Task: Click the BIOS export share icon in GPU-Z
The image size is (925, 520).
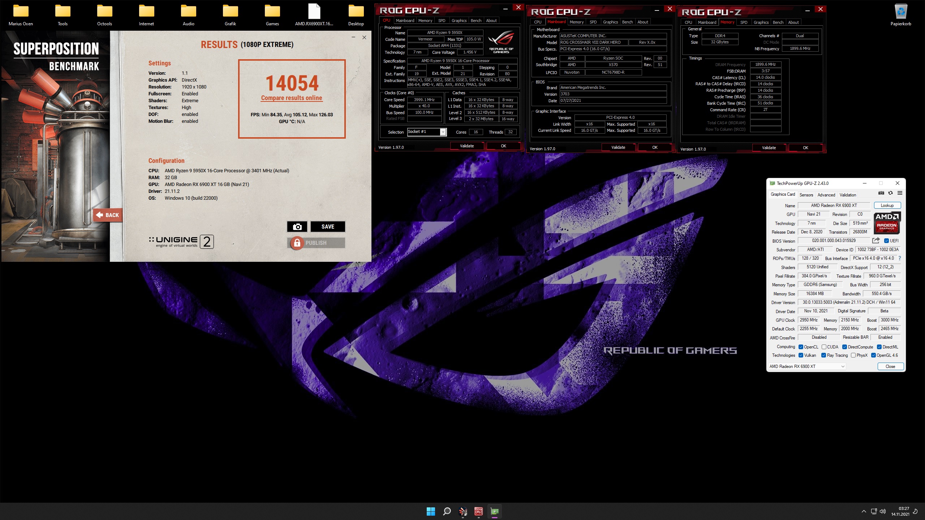Action: click(x=876, y=240)
